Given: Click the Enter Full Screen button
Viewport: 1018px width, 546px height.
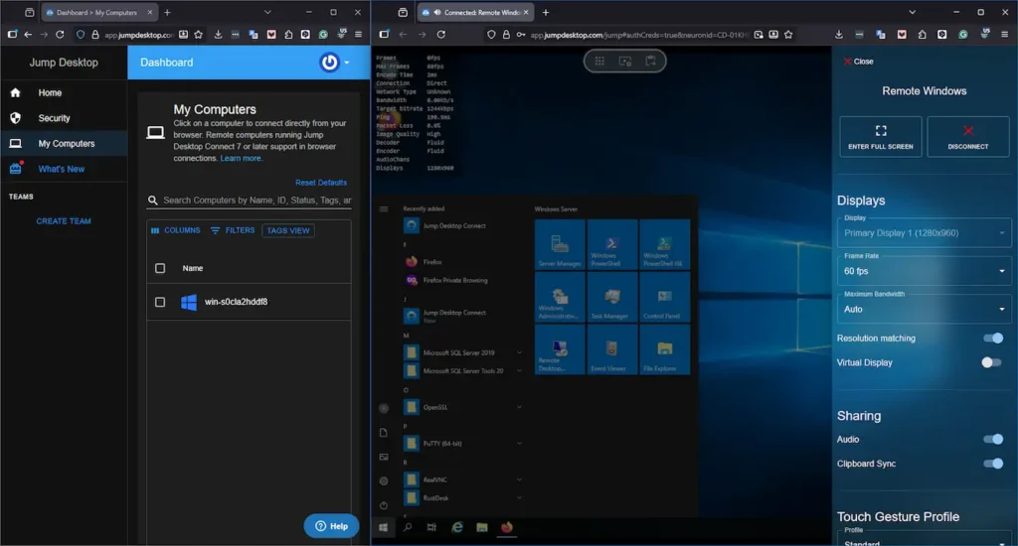Looking at the screenshot, I should tap(881, 137).
